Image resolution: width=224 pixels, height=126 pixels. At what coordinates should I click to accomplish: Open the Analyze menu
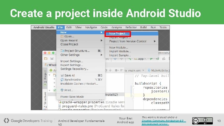116,27
